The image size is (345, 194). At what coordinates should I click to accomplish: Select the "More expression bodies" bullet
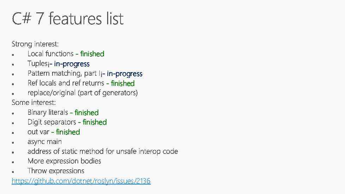click(x=64, y=161)
